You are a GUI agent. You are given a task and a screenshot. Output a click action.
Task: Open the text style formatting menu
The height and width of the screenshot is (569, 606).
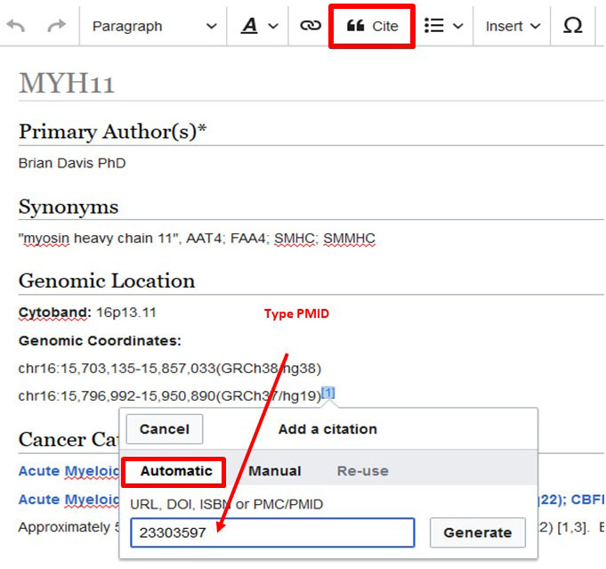(260, 26)
